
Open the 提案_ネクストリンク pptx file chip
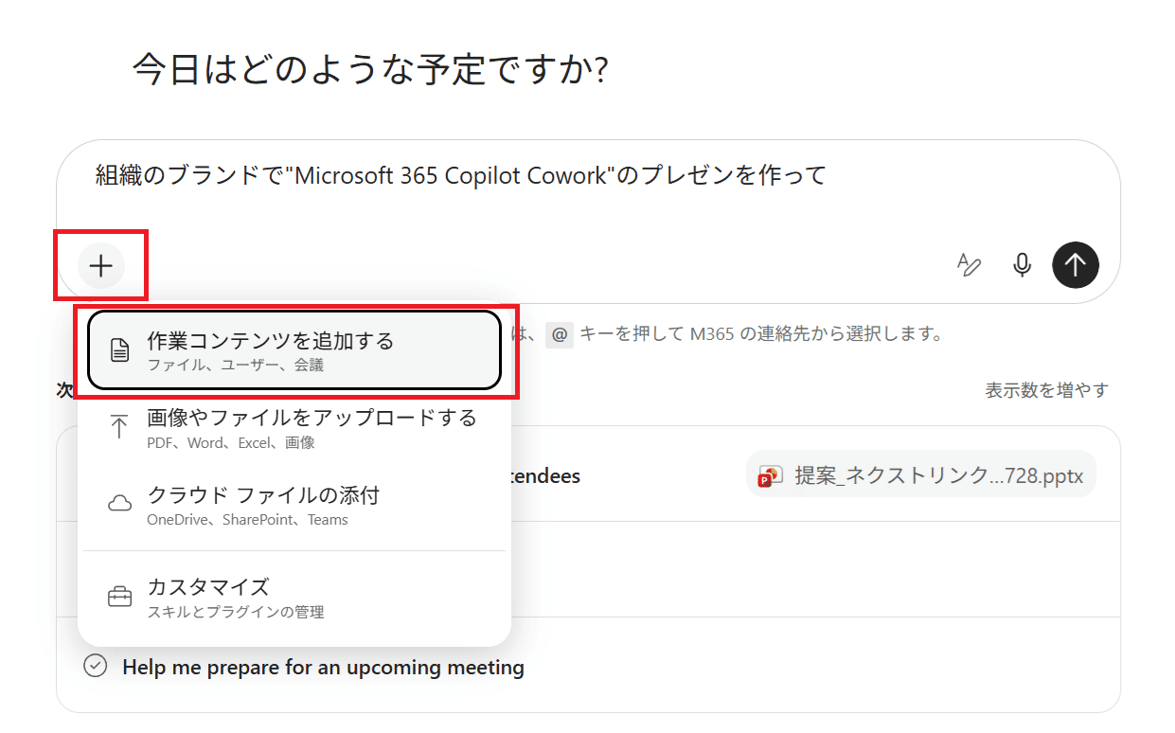tap(920, 474)
